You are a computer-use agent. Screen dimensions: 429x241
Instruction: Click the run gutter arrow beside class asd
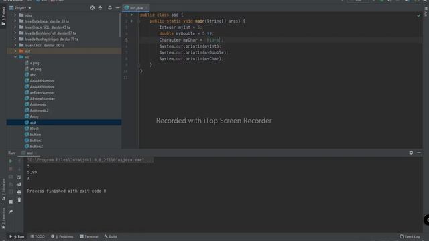[131, 15]
